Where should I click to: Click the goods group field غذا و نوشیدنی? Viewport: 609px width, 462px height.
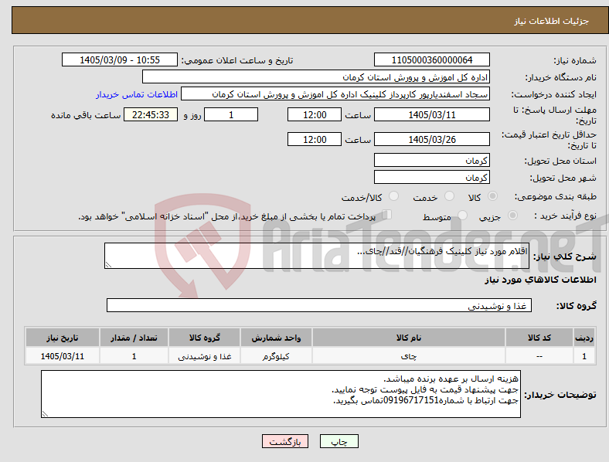pos(319,305)
